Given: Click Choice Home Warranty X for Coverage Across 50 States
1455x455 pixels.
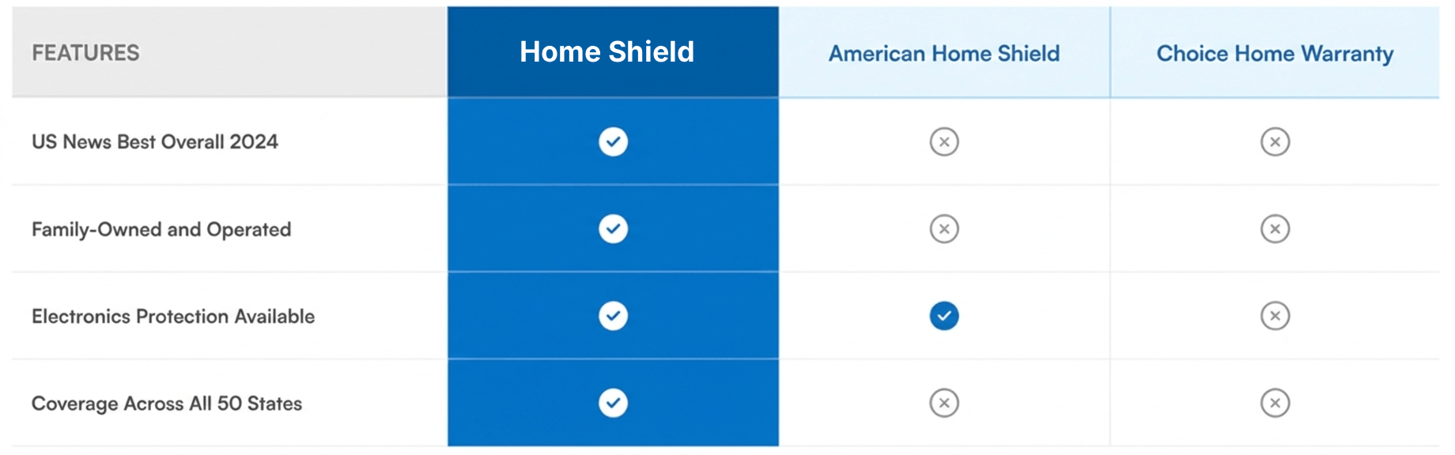Looking at the screenshot, I should [x=1275, y=403].
